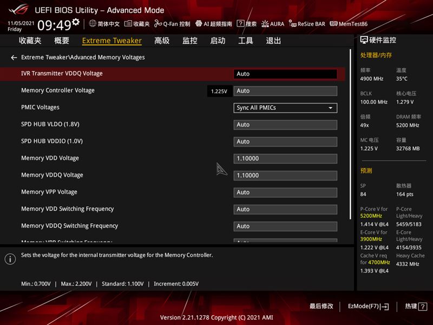Click the 处理器/内存 heading
Image resolution: width=433 pixels, height=325 pixels.
point(376,55)
